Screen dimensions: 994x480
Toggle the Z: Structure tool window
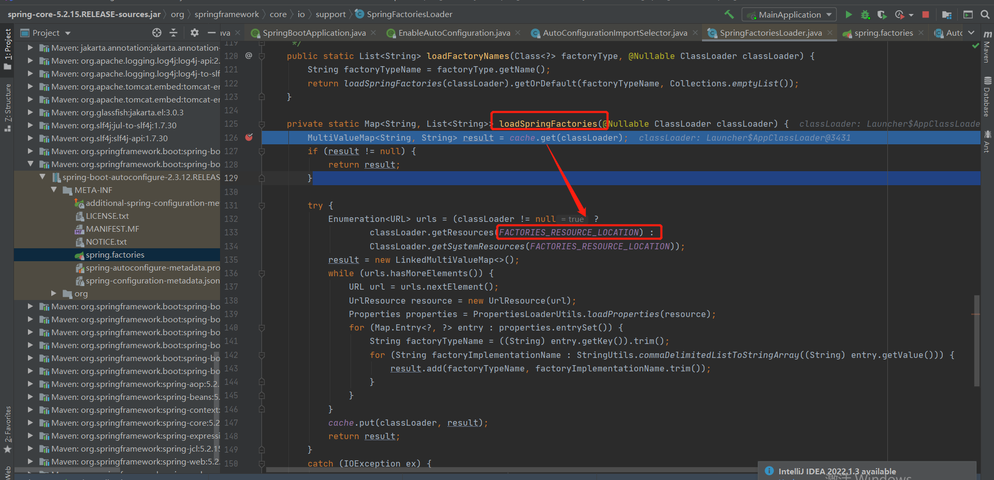click(x=8, y=107)
